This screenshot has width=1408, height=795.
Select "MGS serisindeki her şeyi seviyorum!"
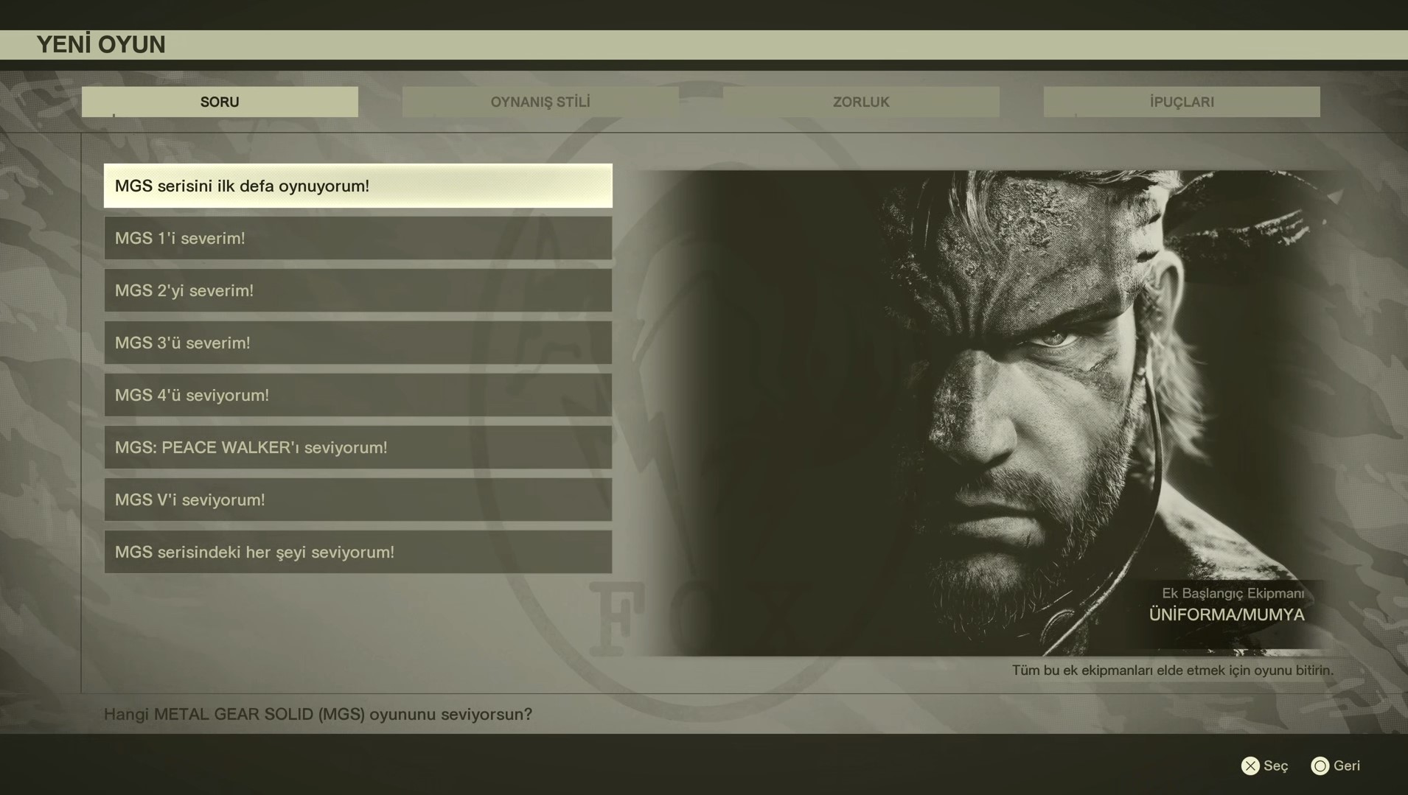358,552
